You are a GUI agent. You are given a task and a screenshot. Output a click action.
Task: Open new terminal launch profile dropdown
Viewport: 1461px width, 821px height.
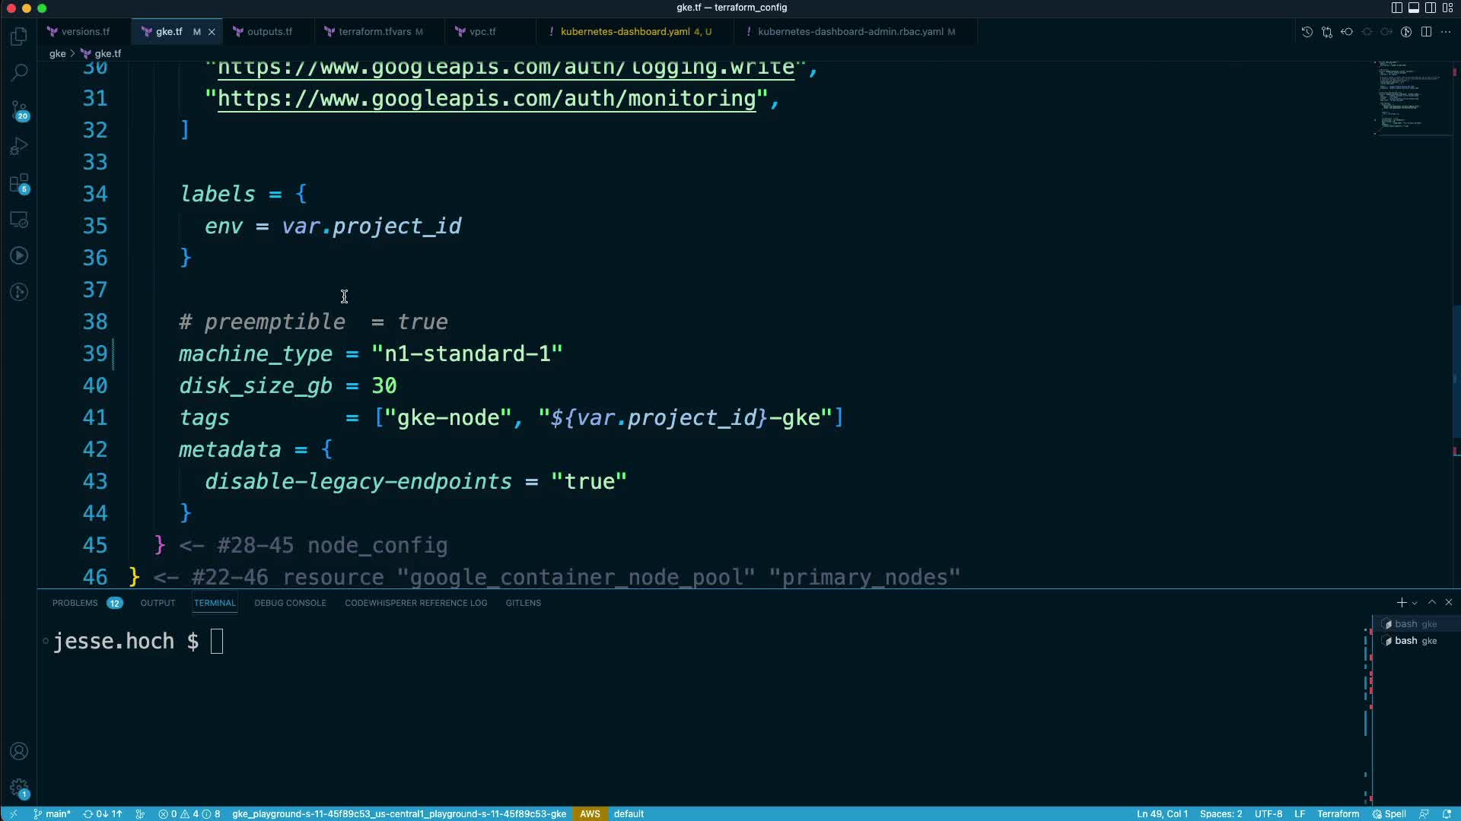(1415, 603)
